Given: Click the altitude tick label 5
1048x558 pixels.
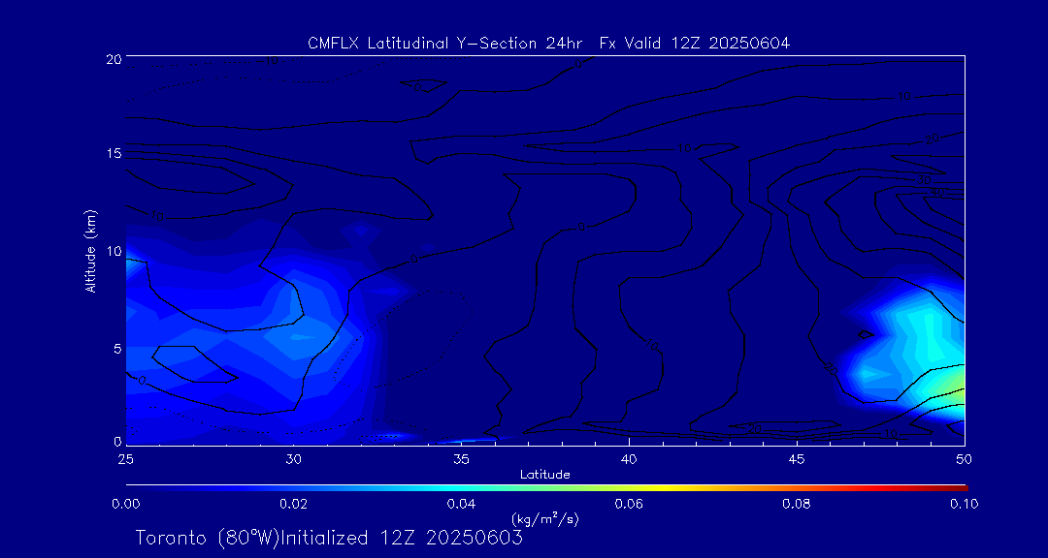Looking at the screenshot, I should click(116, 348).
